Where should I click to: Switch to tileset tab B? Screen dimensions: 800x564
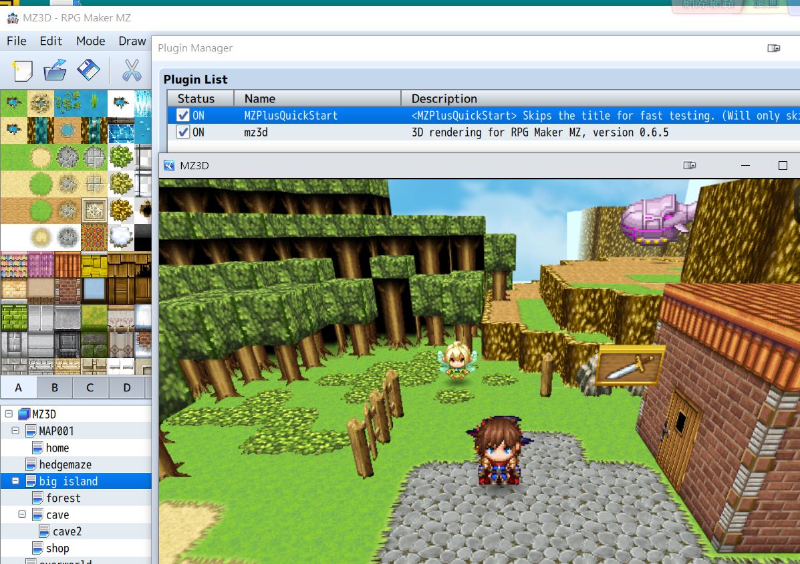(x=55, y=388)
